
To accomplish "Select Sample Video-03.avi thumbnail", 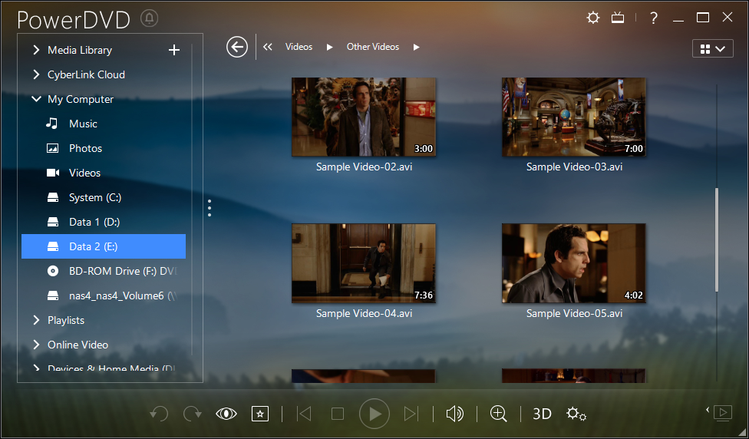I will 574,117.
